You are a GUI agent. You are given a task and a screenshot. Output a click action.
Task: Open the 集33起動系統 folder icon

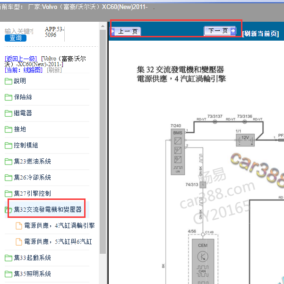pos(9,258)
